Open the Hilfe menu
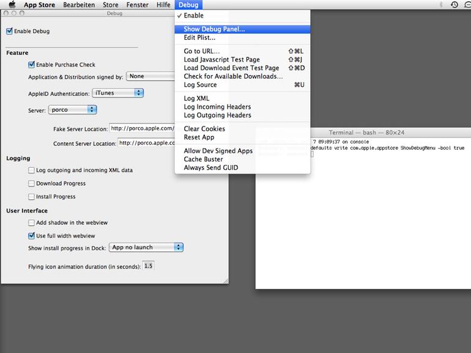The width and height of the screenshot is (471, 353). pos(163,5)
